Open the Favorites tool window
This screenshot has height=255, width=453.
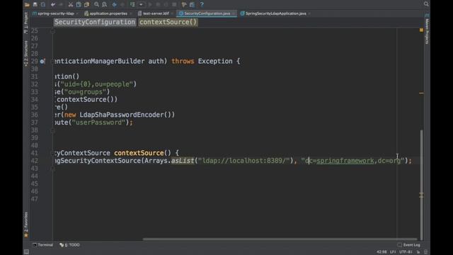pyautogui.click(x=26, y=225)
